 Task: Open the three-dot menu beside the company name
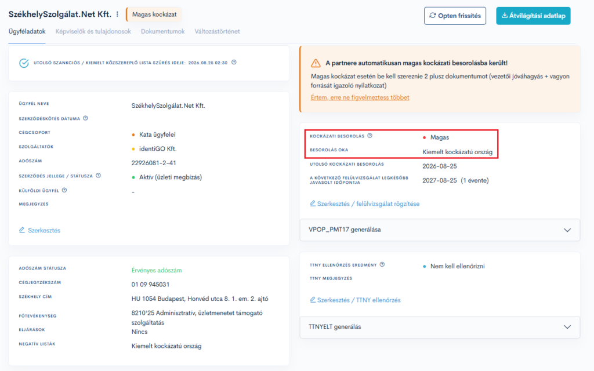point(117,14)
